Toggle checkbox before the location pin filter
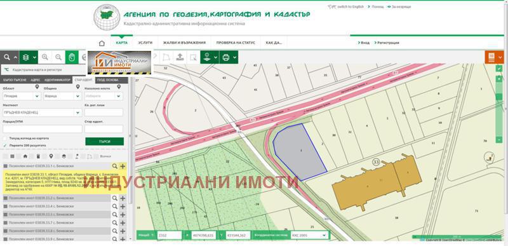508x246 pixels. (44, 156)
